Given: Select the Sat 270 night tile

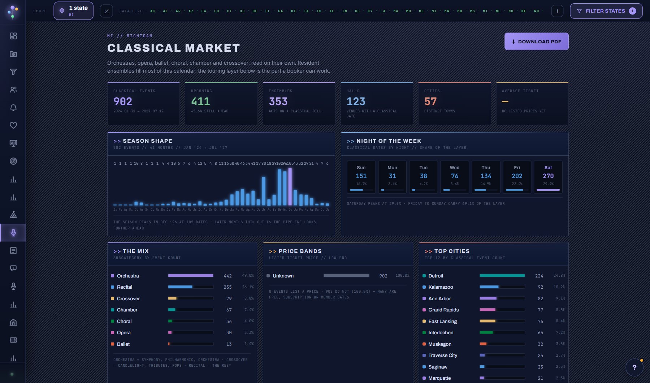Looking at the screenshot, I should [x=548, y=177].
